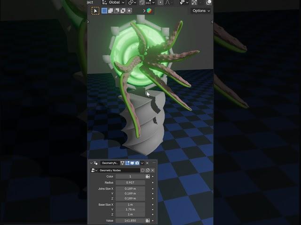Viewport: 301px width, 225px height.
Task: Click animate dot beside Joins Size X
Action: point(152,188)
